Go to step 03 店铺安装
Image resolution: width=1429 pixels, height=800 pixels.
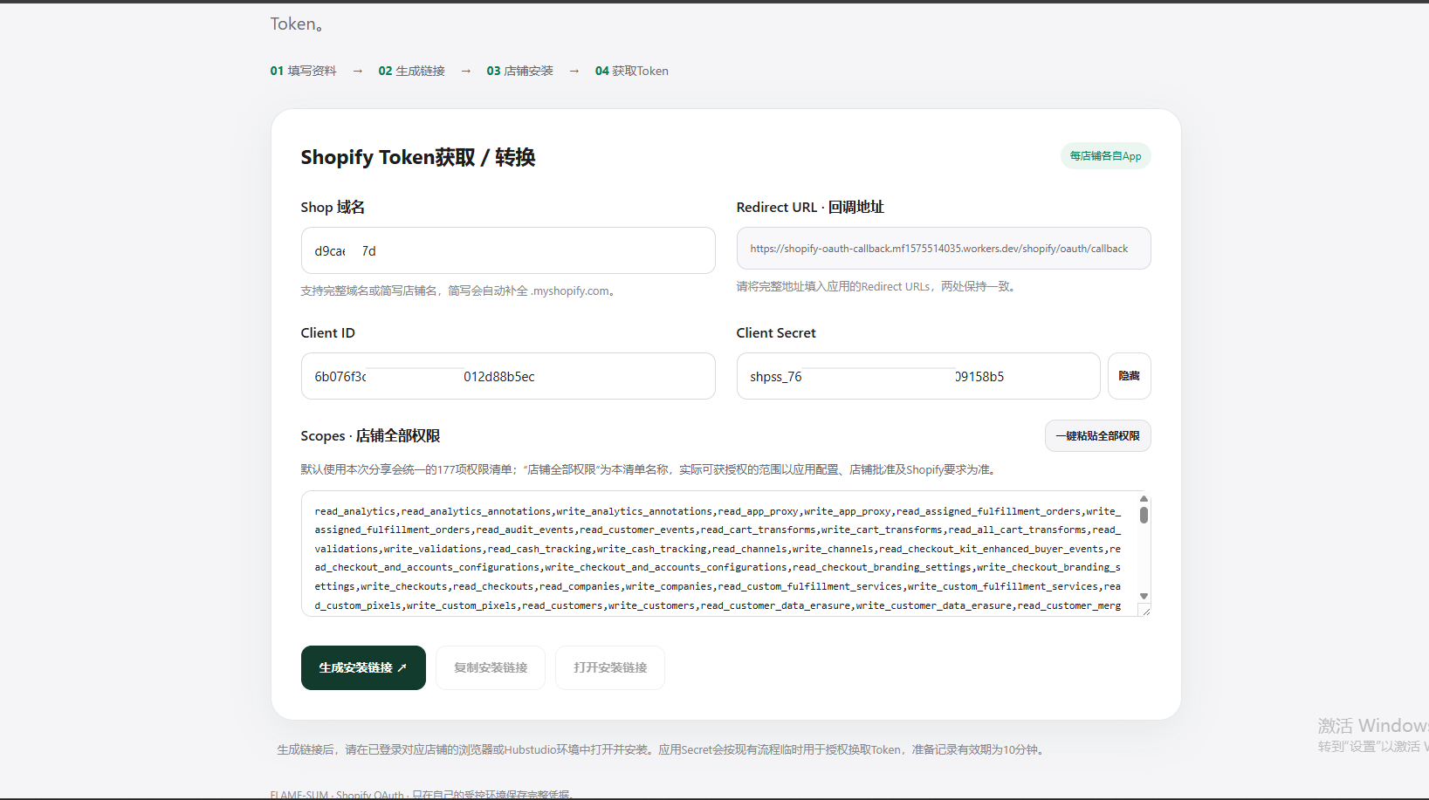point(519,71)
